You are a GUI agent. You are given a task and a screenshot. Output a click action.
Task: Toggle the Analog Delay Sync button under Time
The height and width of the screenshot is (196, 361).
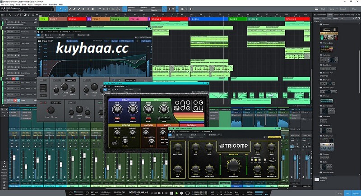pos(117,119)
